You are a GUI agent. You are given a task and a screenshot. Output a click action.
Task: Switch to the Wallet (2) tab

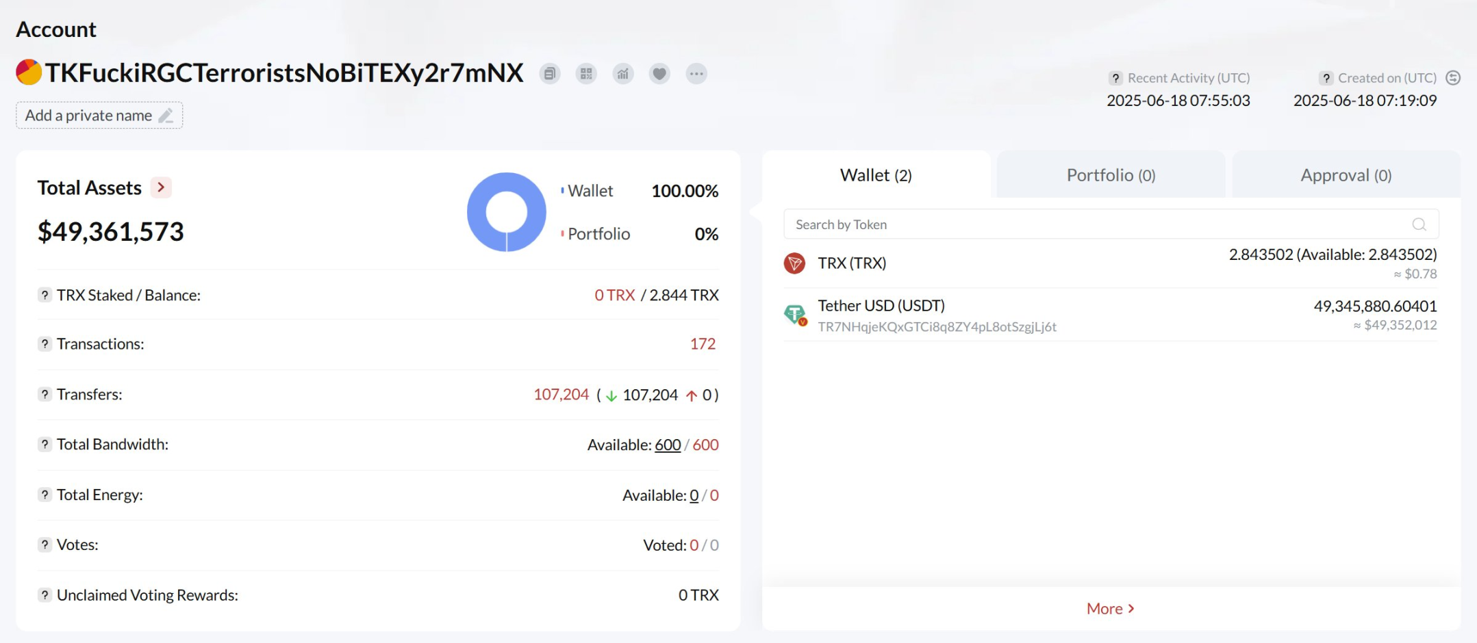(x=876, y=175)
